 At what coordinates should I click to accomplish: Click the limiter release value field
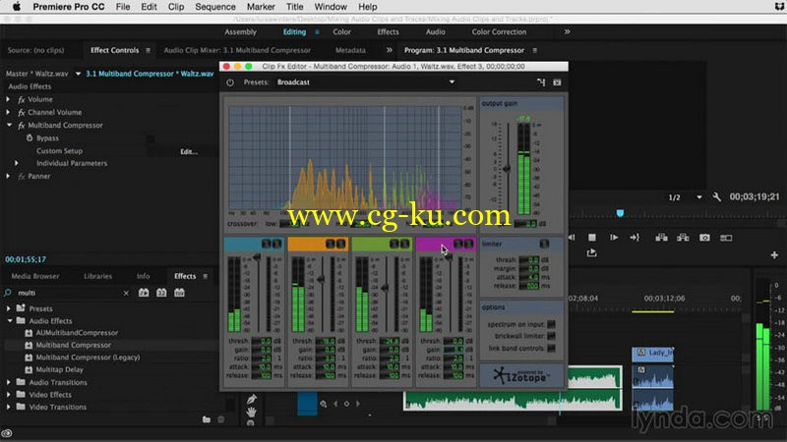pos(529,286)
